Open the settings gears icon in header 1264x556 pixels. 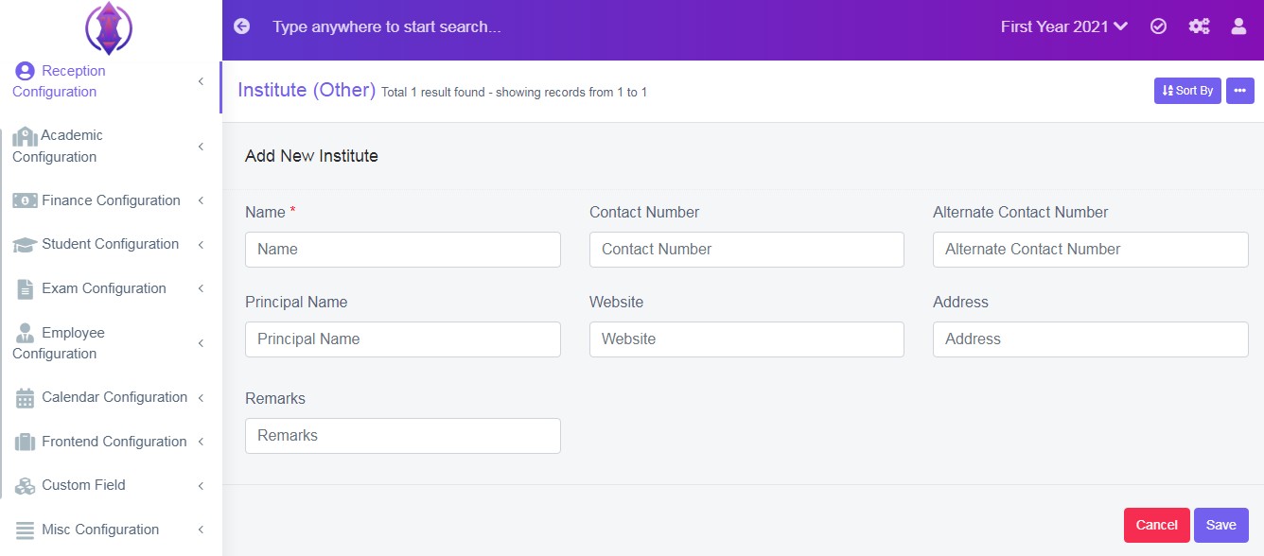click(1199, 26)
